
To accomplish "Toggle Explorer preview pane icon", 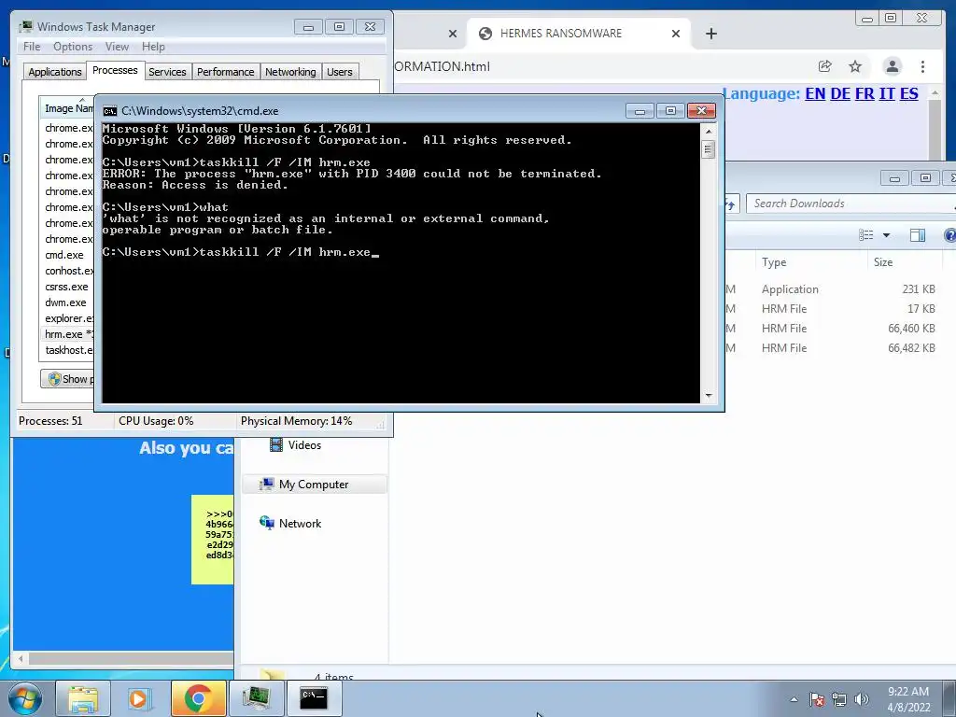I will pyautogui.click(x=917, y=235).
